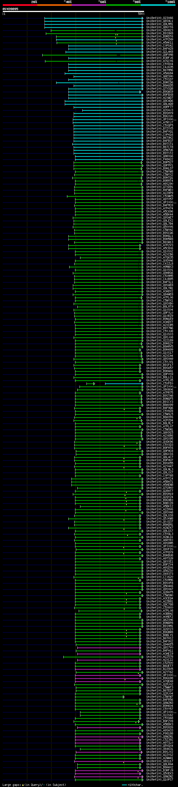Select hit UniRef100_O80823
178x787 pixels.
coord(159,30)
